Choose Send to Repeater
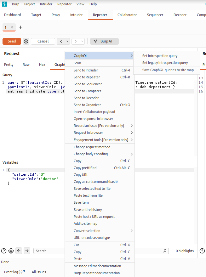The width and height of the screenshot is (206, 277). (x=100, y=77)
